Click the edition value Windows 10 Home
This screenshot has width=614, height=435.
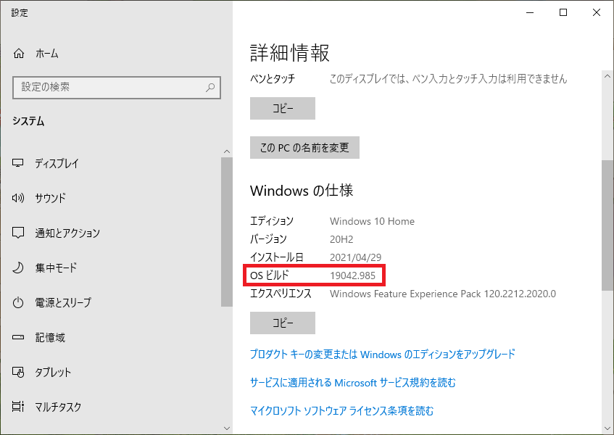tap(372, 221)
